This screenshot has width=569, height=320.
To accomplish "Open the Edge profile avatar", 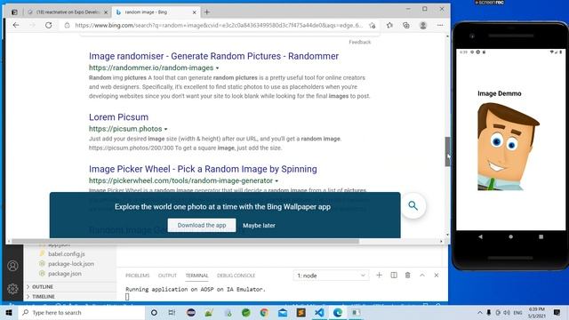I will (423, 26).
